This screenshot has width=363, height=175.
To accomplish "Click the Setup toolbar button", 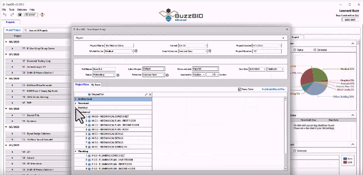I will [30, 14].
